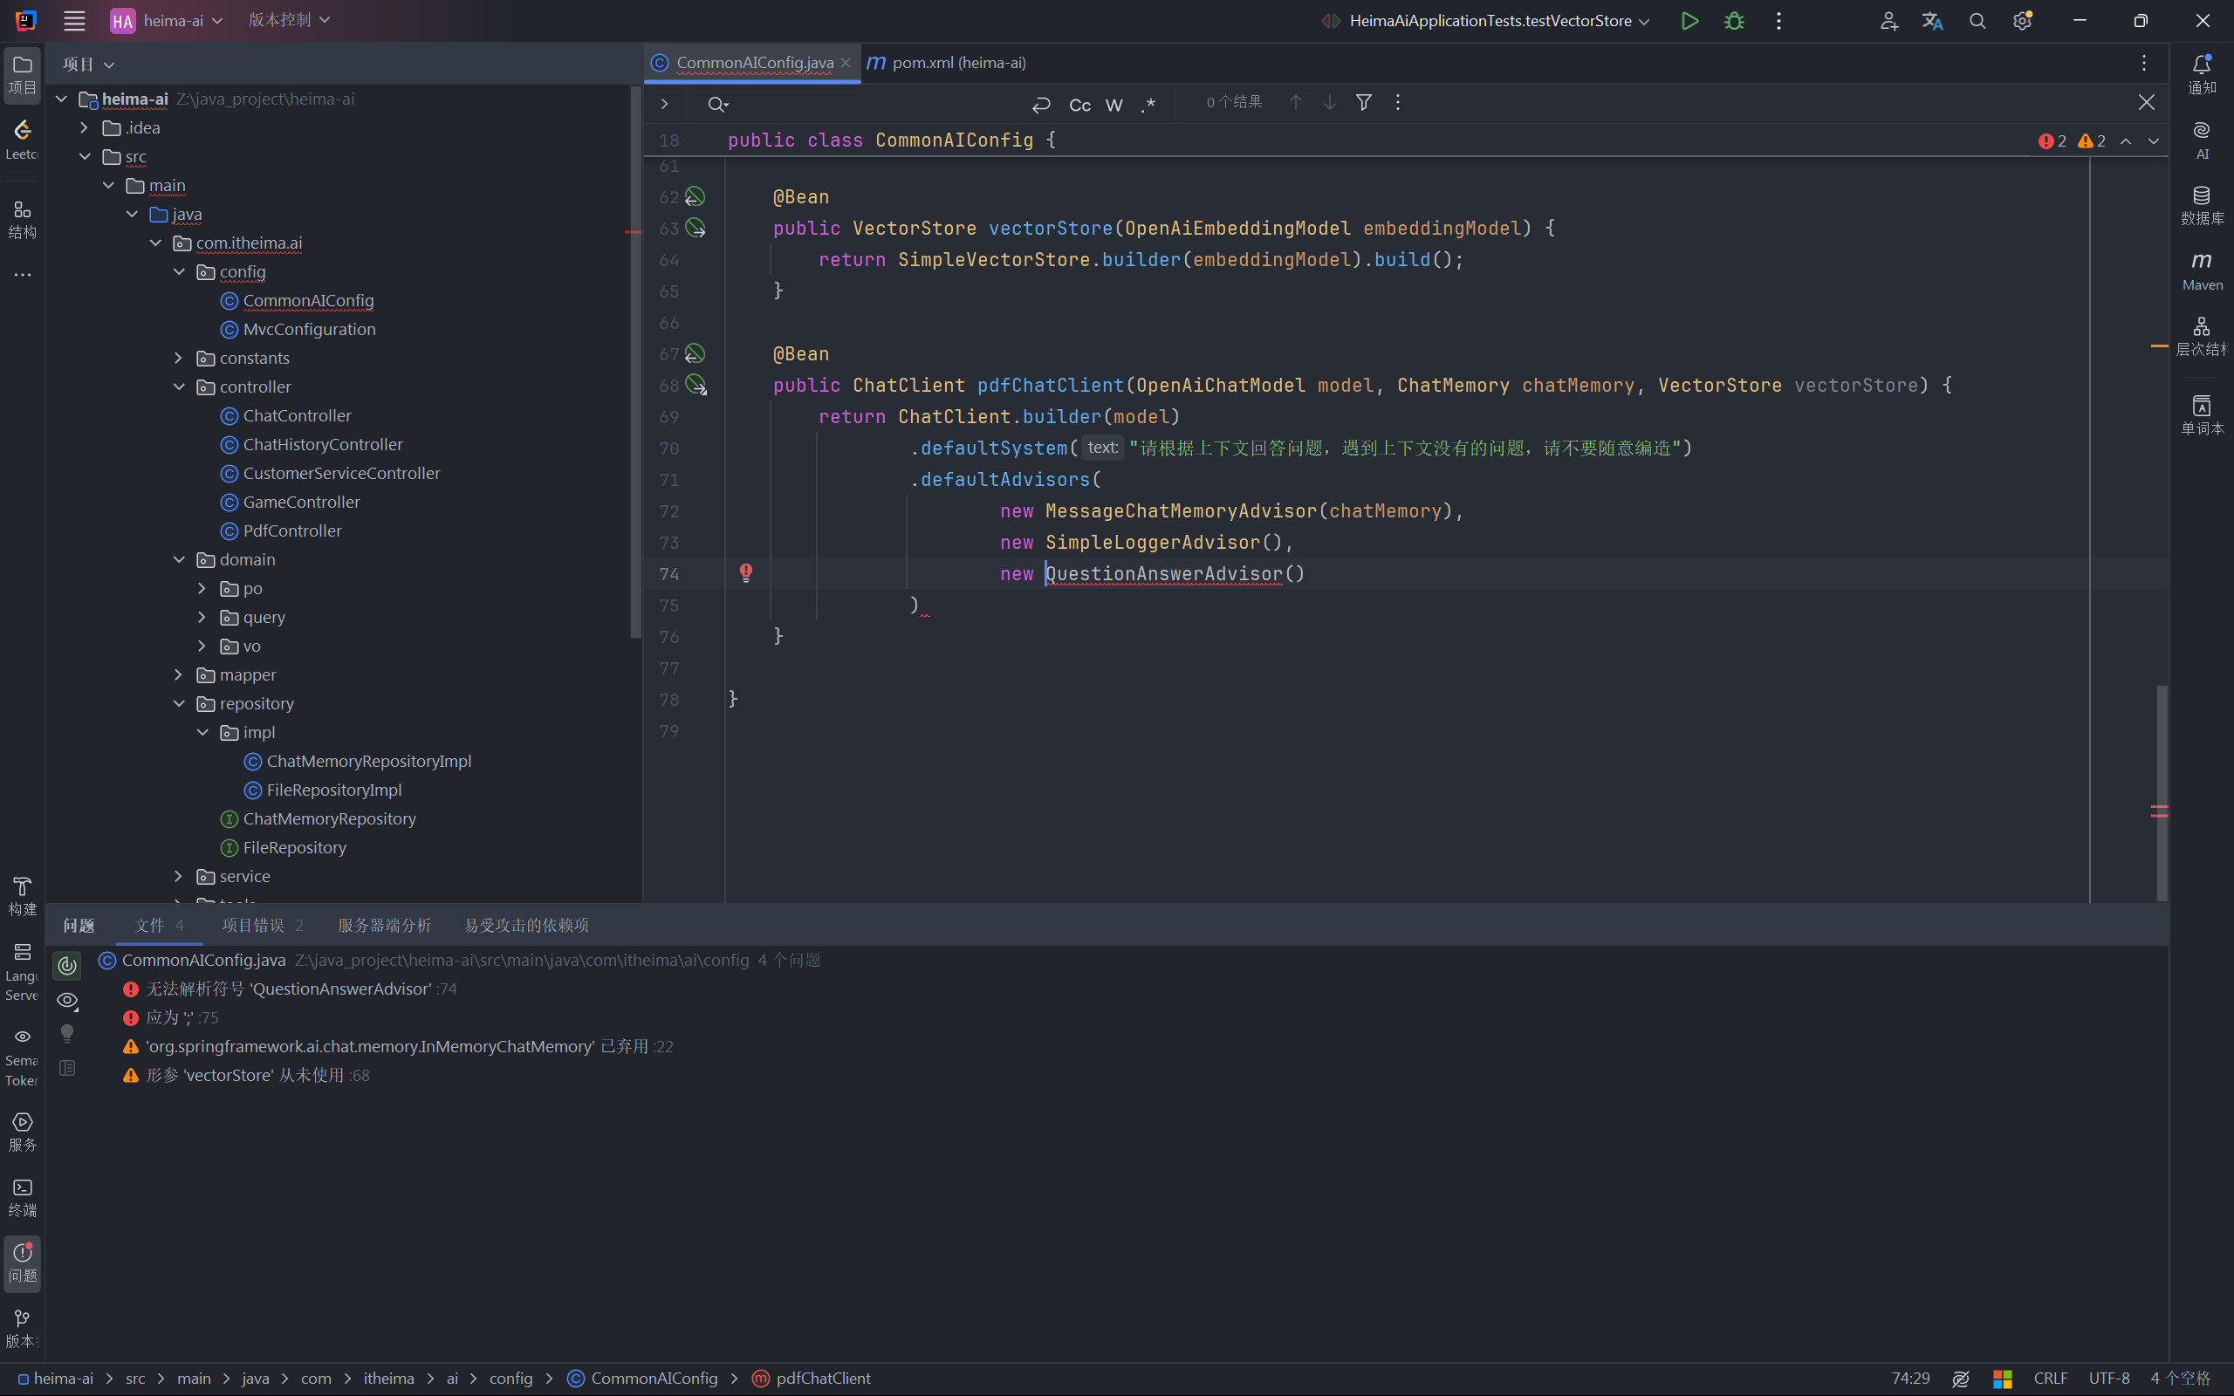This screenshot has height=1396, width=2234.
Task: Collapse the controller package
Action: (x=178, y=387)
